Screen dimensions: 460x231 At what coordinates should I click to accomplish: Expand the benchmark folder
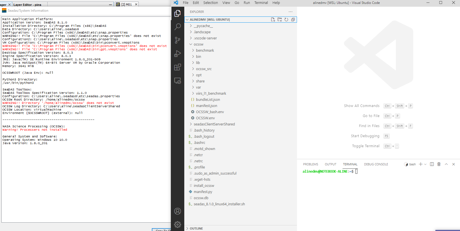coord(205,51)
